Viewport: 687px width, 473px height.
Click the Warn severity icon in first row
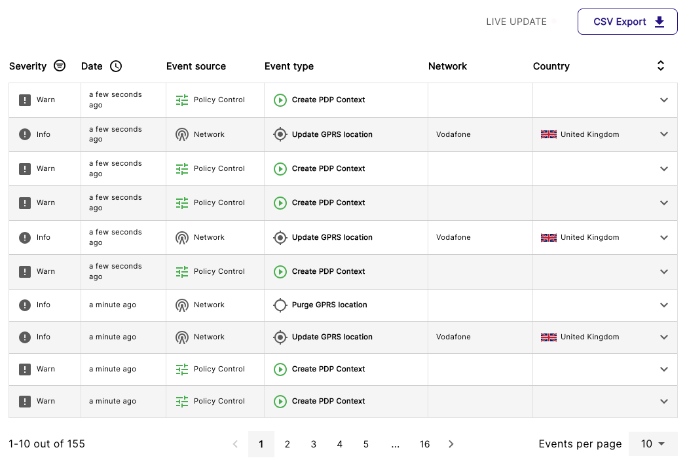pyautogui.click(x=25, y=100)
